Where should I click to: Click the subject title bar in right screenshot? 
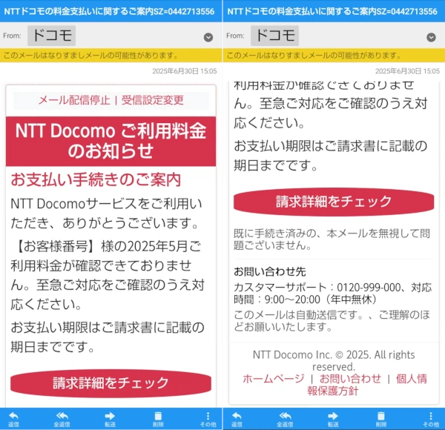coord(334,11)
